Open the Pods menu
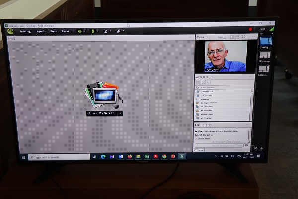 (53, 31)
